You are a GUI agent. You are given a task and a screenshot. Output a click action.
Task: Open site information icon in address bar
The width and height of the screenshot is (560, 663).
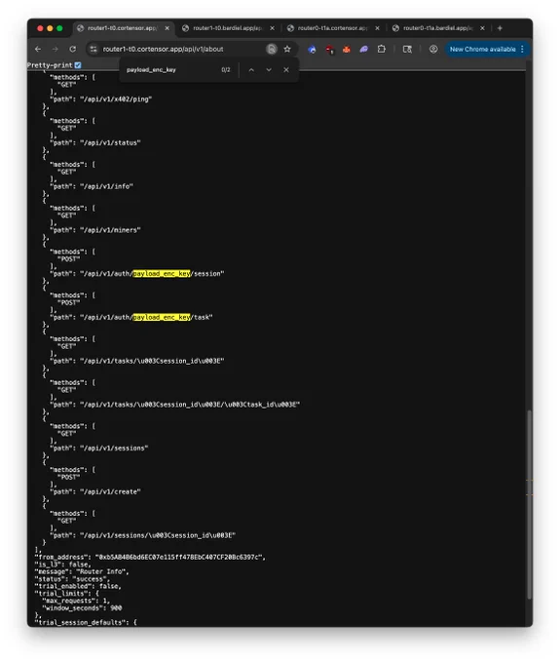(x=93, y=49)
